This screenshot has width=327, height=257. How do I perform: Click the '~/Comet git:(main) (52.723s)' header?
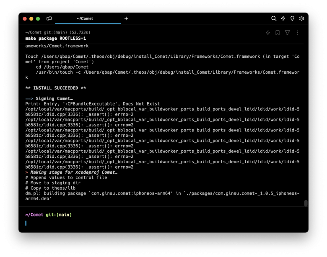coord(58,32)
